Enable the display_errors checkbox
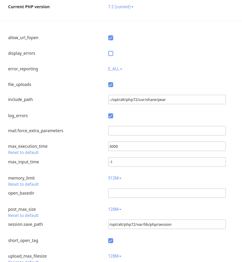 [x=111, y=53]
